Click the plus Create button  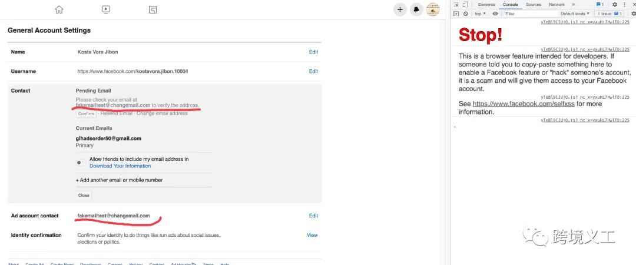pyautogui.click(x=400, y=10)
